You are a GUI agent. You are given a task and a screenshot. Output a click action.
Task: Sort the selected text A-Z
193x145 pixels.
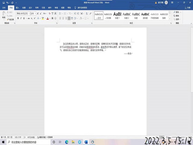87,13
